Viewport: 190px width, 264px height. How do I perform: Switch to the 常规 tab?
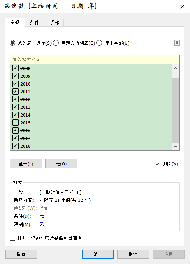(x=15, y=22)
